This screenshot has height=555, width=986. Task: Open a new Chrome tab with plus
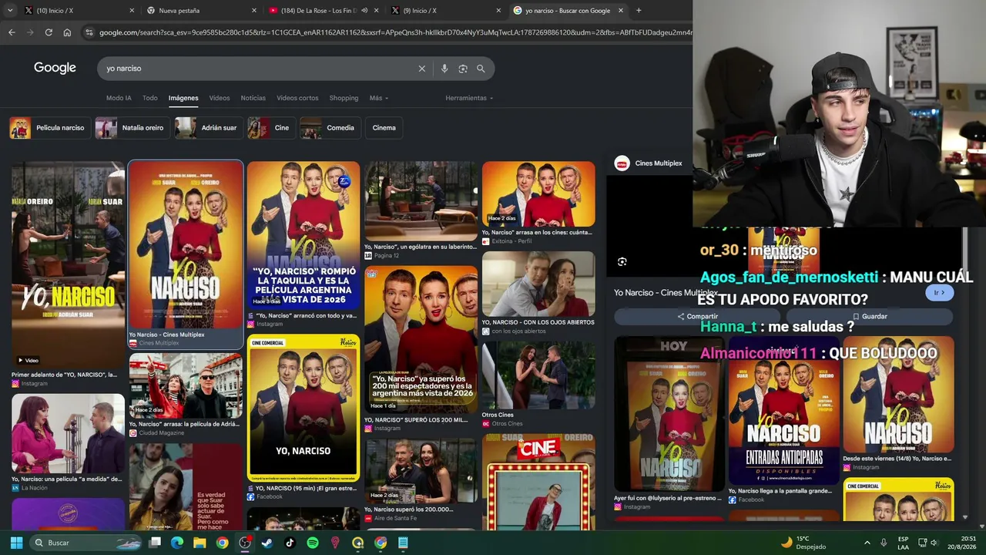[x=639, y=11]
